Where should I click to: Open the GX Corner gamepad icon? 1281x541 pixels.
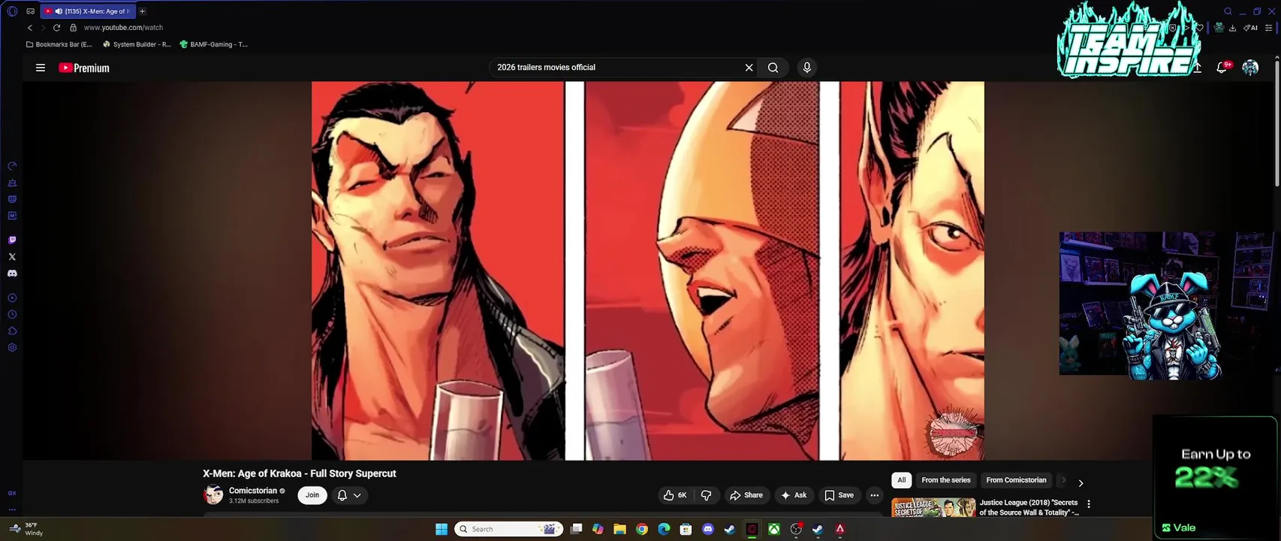pyautogui.click(x=30, y=11)
